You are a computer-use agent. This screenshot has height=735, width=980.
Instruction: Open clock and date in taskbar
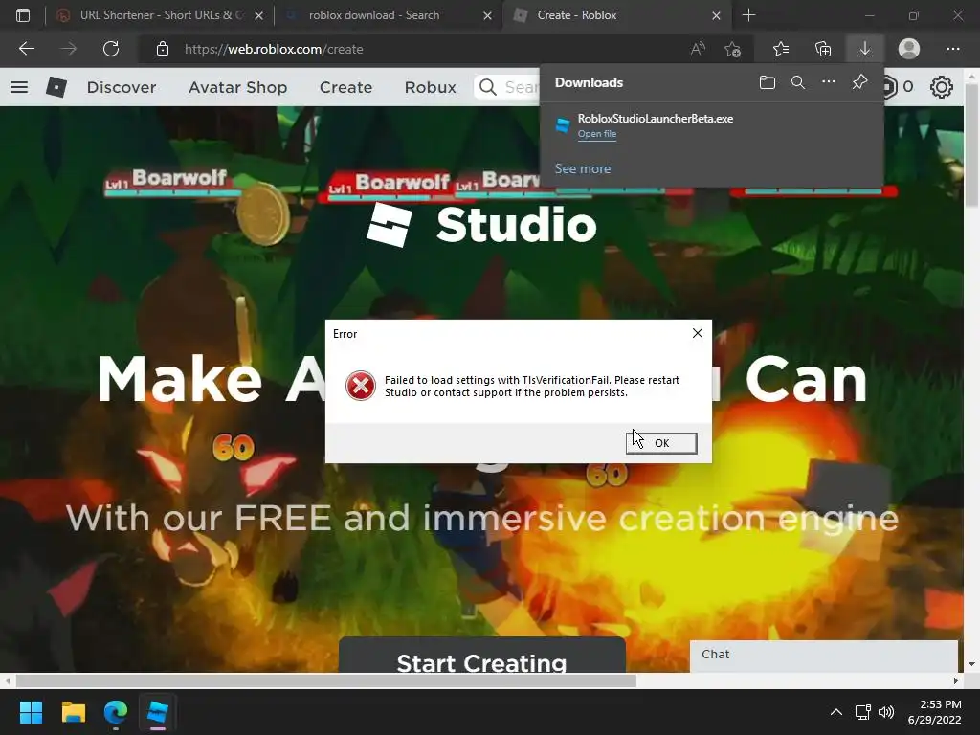tap(934, 712)
